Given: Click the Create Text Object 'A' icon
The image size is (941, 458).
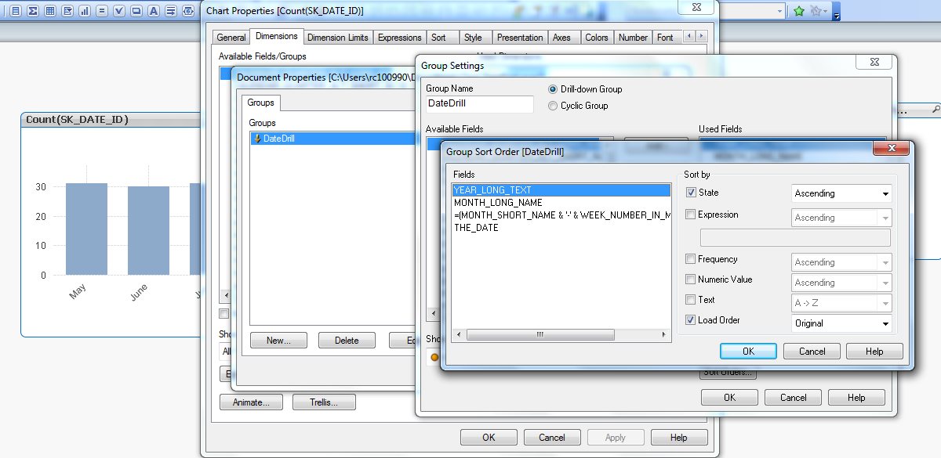Looking at the screenshot, I should tap(153, 11).
